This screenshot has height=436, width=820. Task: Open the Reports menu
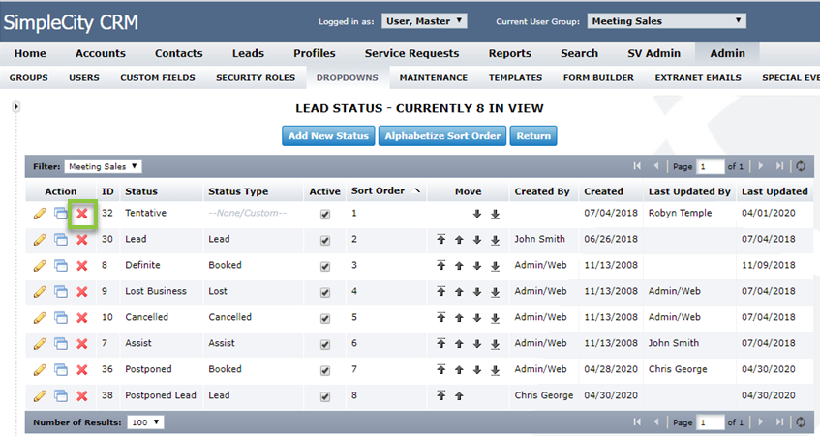pos(510,53)
